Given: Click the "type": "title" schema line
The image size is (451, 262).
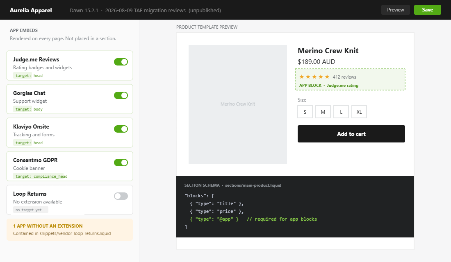Looking at the screenshot, I should click(216, 204).
